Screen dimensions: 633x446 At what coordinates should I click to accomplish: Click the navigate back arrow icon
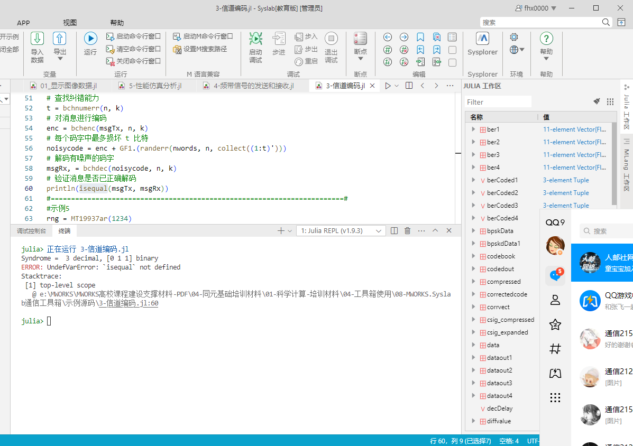pyautogui.click(x=387, y=37)
